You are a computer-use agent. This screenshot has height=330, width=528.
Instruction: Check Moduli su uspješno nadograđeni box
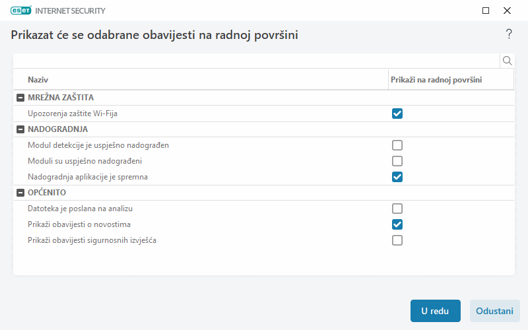coord(397,161)
